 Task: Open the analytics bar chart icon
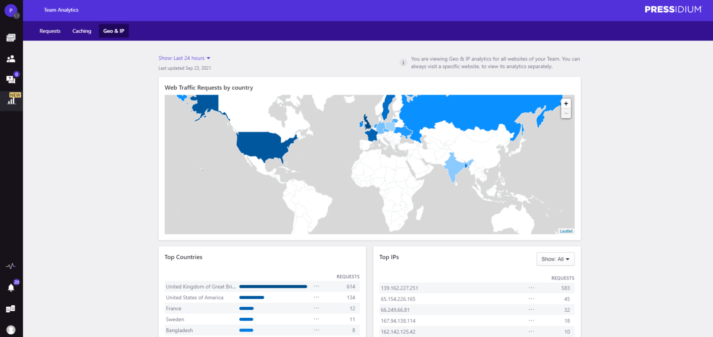pyautogui.click(x=11, y=100)
